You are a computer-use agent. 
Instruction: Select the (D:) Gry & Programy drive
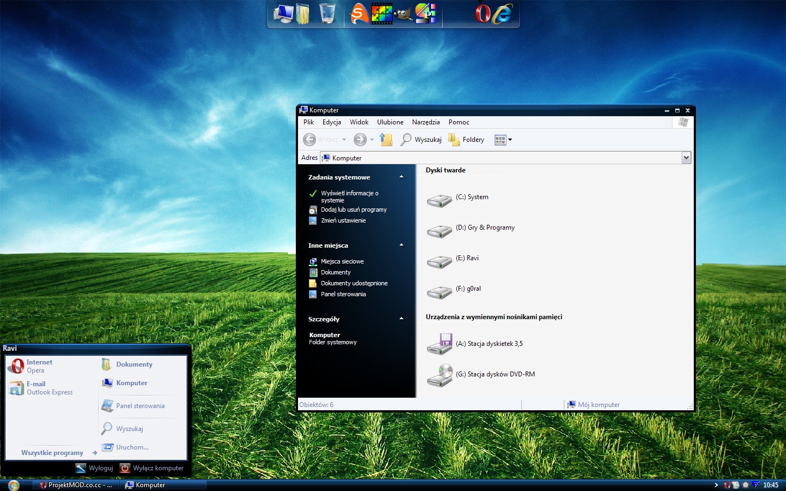[x=471, y=230]
